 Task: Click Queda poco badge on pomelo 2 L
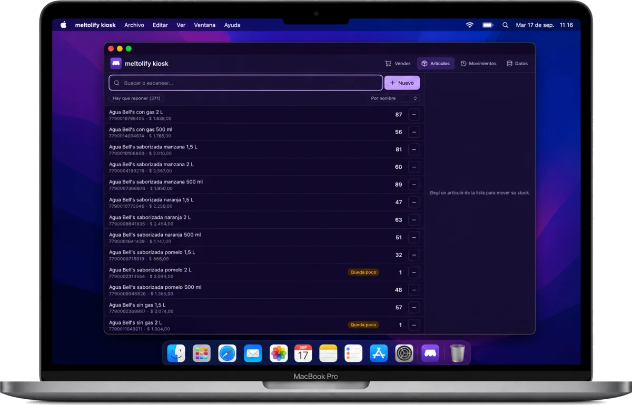pos(363,272)
